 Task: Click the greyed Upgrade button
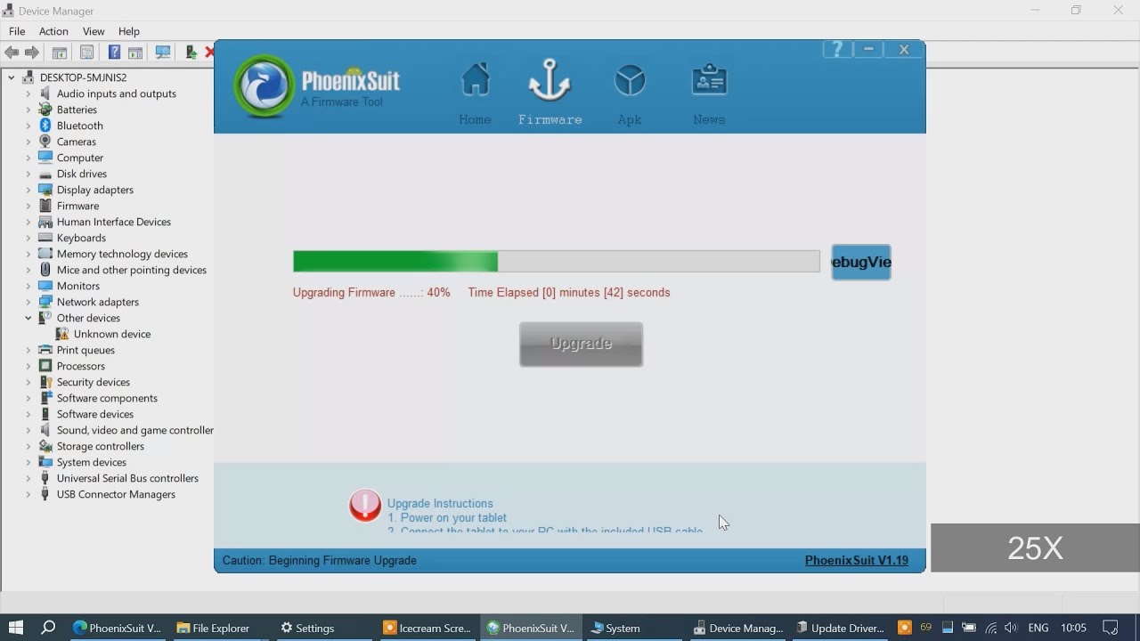pyautogui.click(x=581, y=344)
